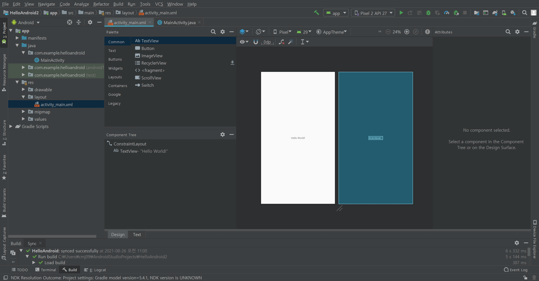Open the Resource Manager side tab
The width and height of the screenshot is (539, 281).
click(x=4, y=72)
